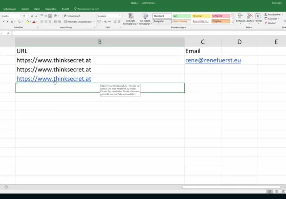Open the Formeln tab

click(25, 9)
